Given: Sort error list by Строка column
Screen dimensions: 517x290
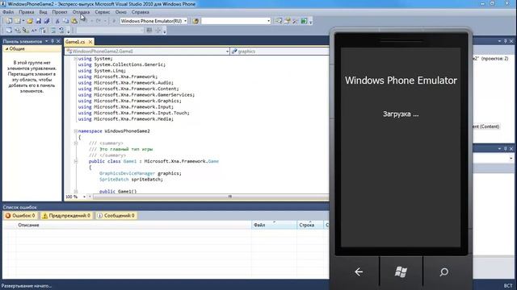Looking at the screenshot, I should (x=310, y=225).
